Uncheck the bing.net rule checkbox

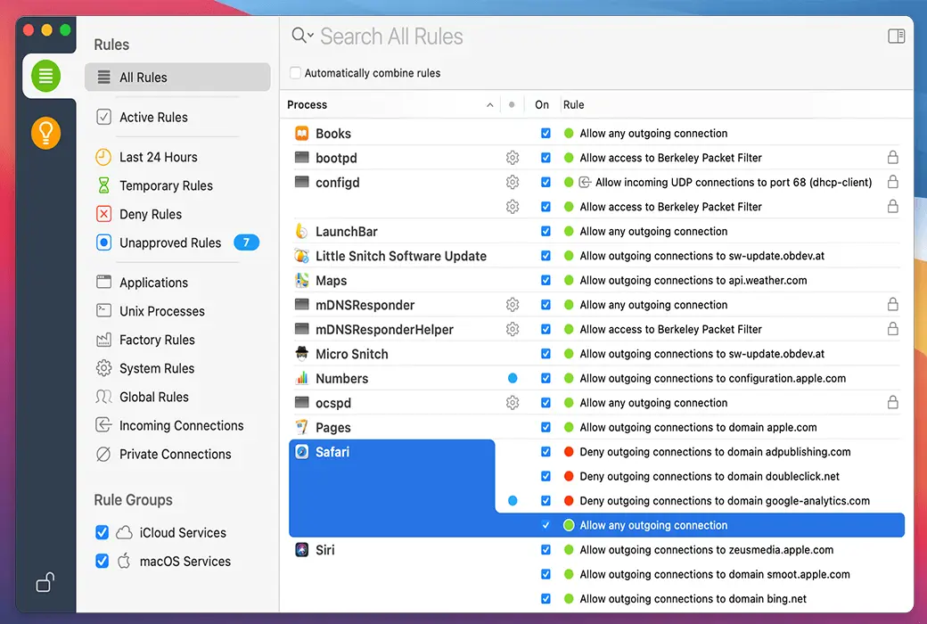click(546, 598)
